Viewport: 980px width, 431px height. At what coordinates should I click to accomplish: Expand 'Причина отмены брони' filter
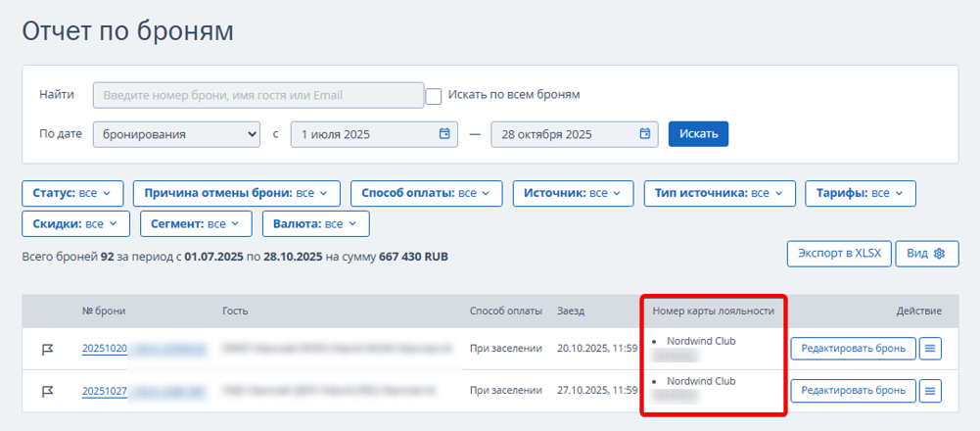pyautogui.click(x=236, y=194)
